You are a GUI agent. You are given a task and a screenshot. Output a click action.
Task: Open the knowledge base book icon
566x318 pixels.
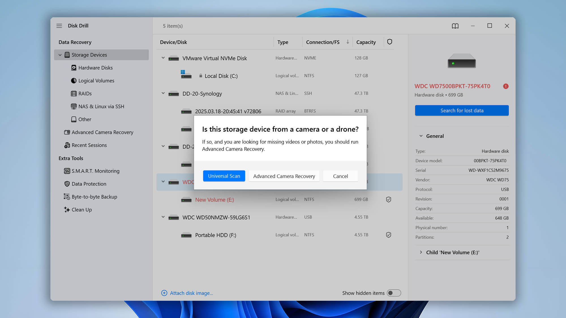455,26
